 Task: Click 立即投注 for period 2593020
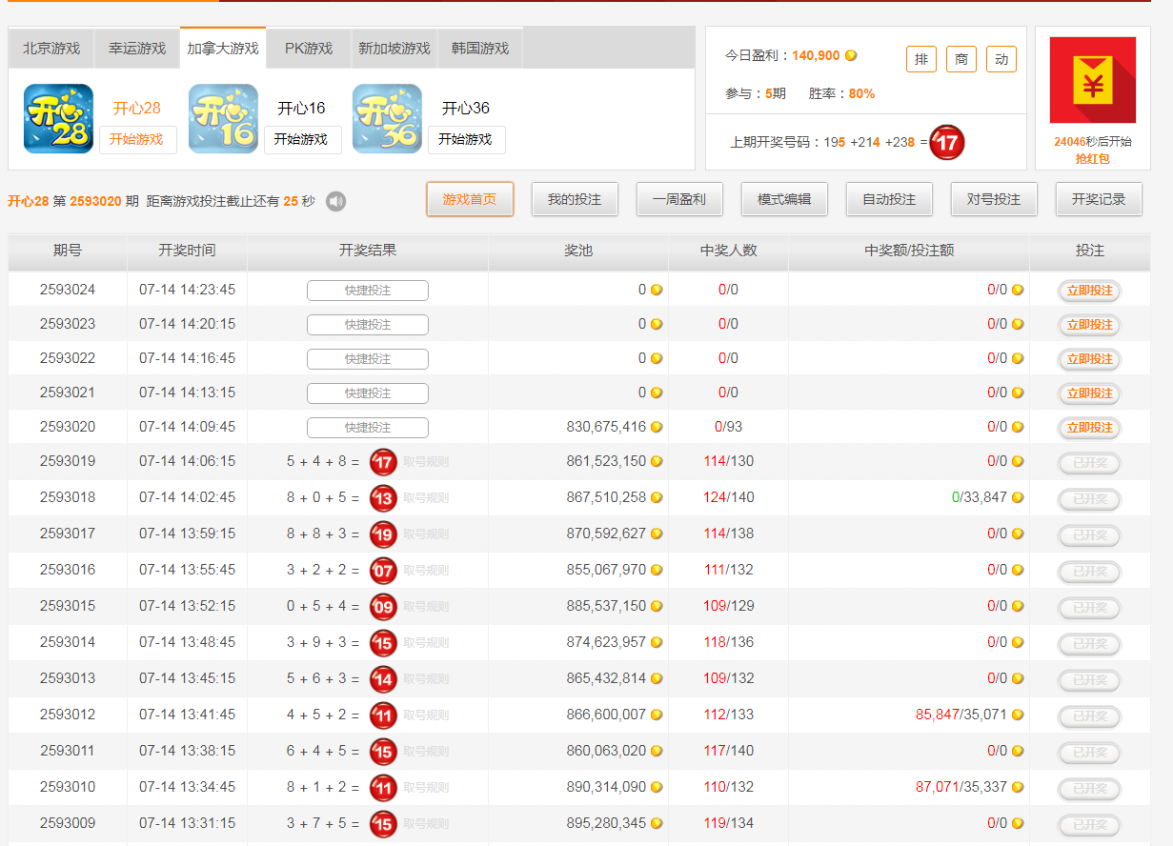pos(1089,428)
